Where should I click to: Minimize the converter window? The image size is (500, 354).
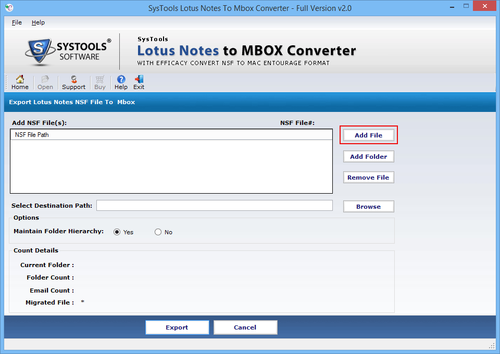[452, 7]
